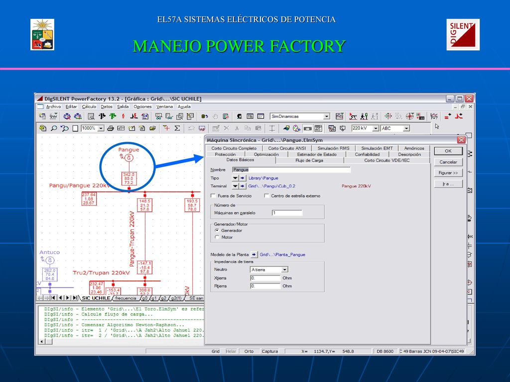Click the Máquinas en paralelo field
The height and width of the screenshot is (382, 510).
(x=287, y=213)
